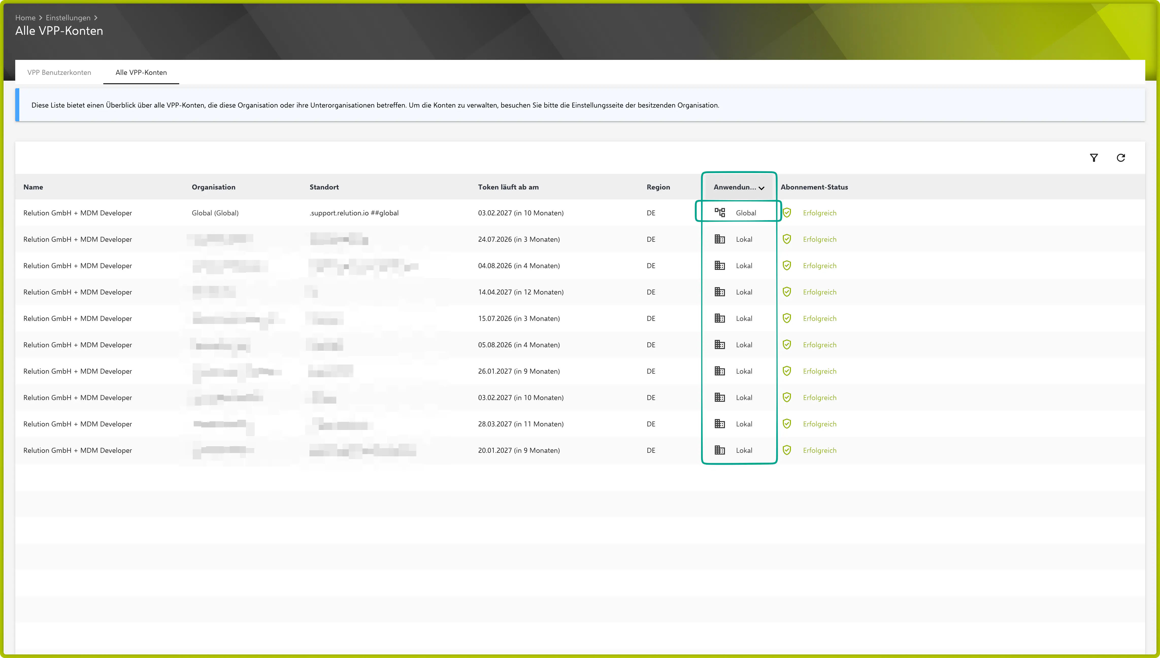Sort the table by Name column header
This screenshot has width=1160, height=658.
[x=33, y=187]
